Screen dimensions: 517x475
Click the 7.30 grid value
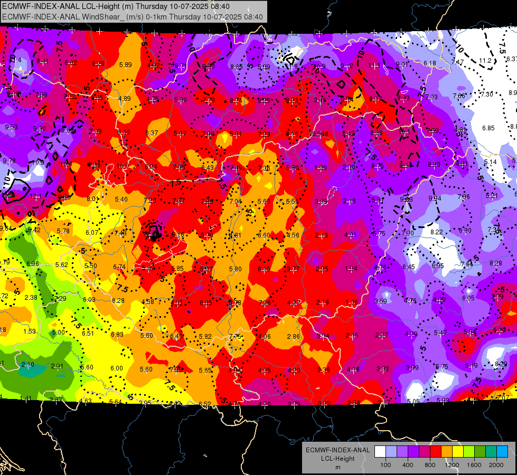click(x=487, y=94)
